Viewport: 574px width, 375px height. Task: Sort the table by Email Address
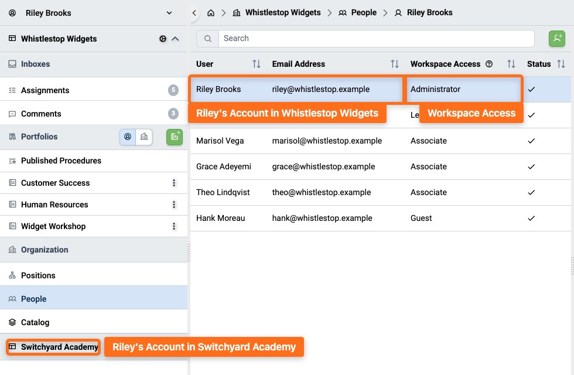click(394, 64)
